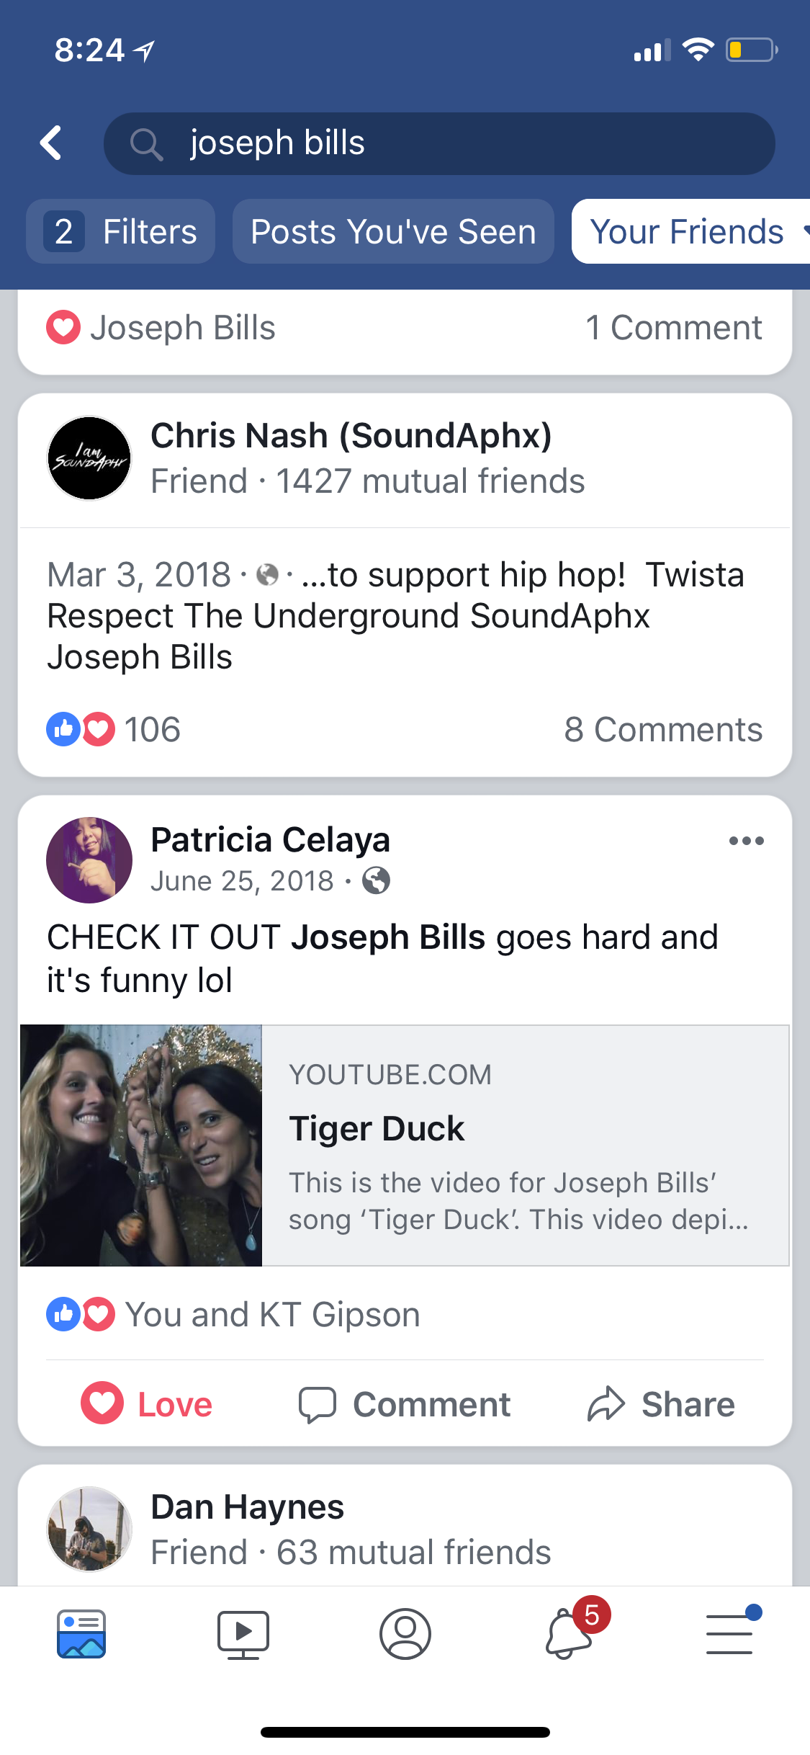Open the Watch video tab icon

243,1633
